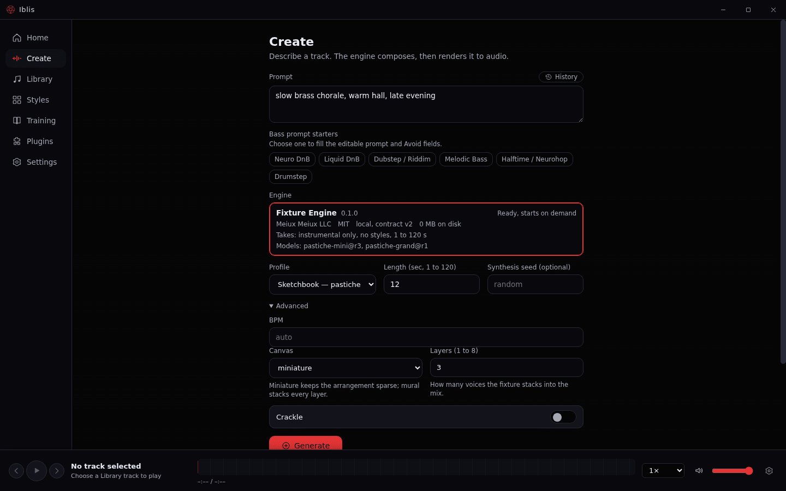Select the Fixture Engine card
This screenshot has width=786, height=491.
click(426, 229)
